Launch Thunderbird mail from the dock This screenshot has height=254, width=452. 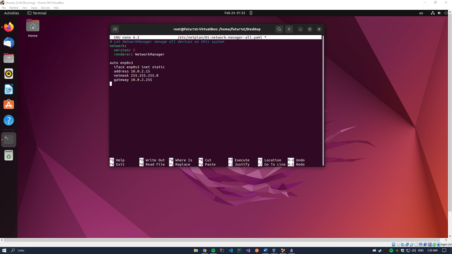(x=9, y=43)
